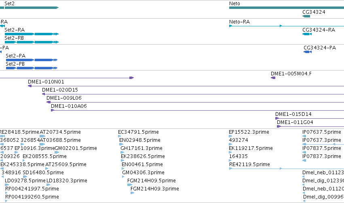Click the EP10916.3prime EST glyph
The image size is (344, 203).
coord(16,152)
